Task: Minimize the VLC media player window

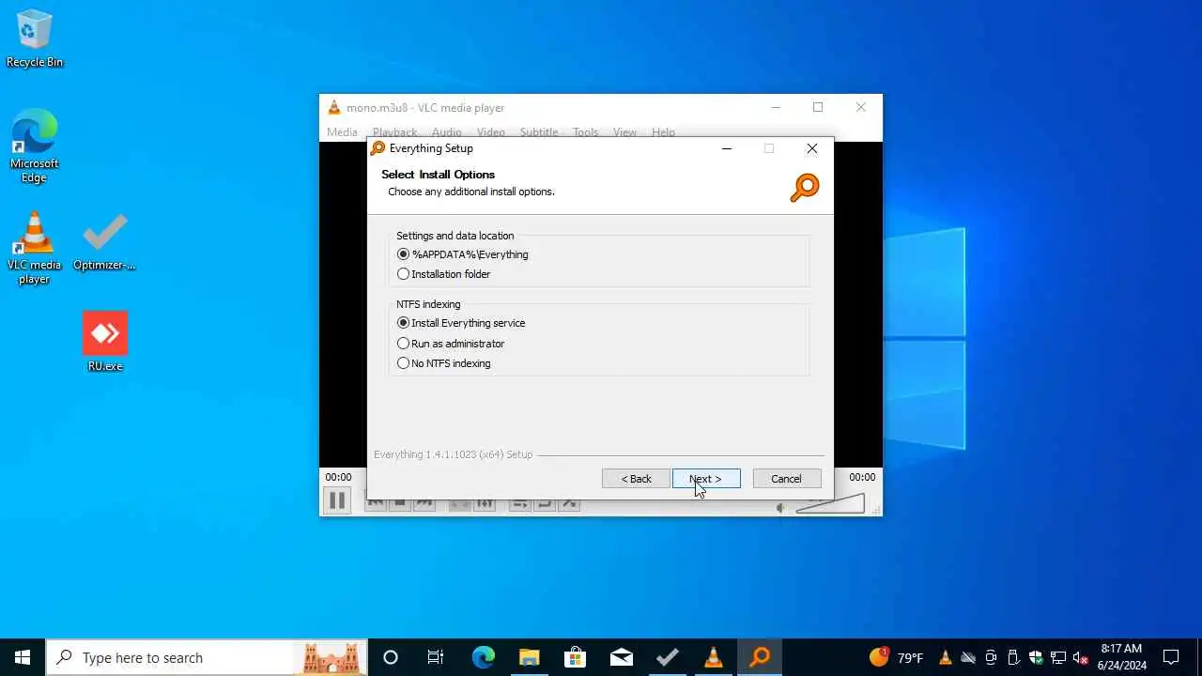Action: click(776, 107)
